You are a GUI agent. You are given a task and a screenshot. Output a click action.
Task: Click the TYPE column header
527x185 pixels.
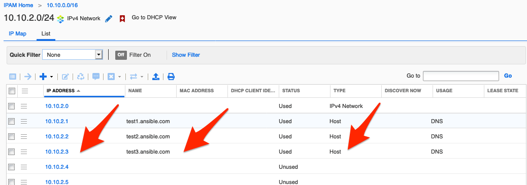(356, 91)
